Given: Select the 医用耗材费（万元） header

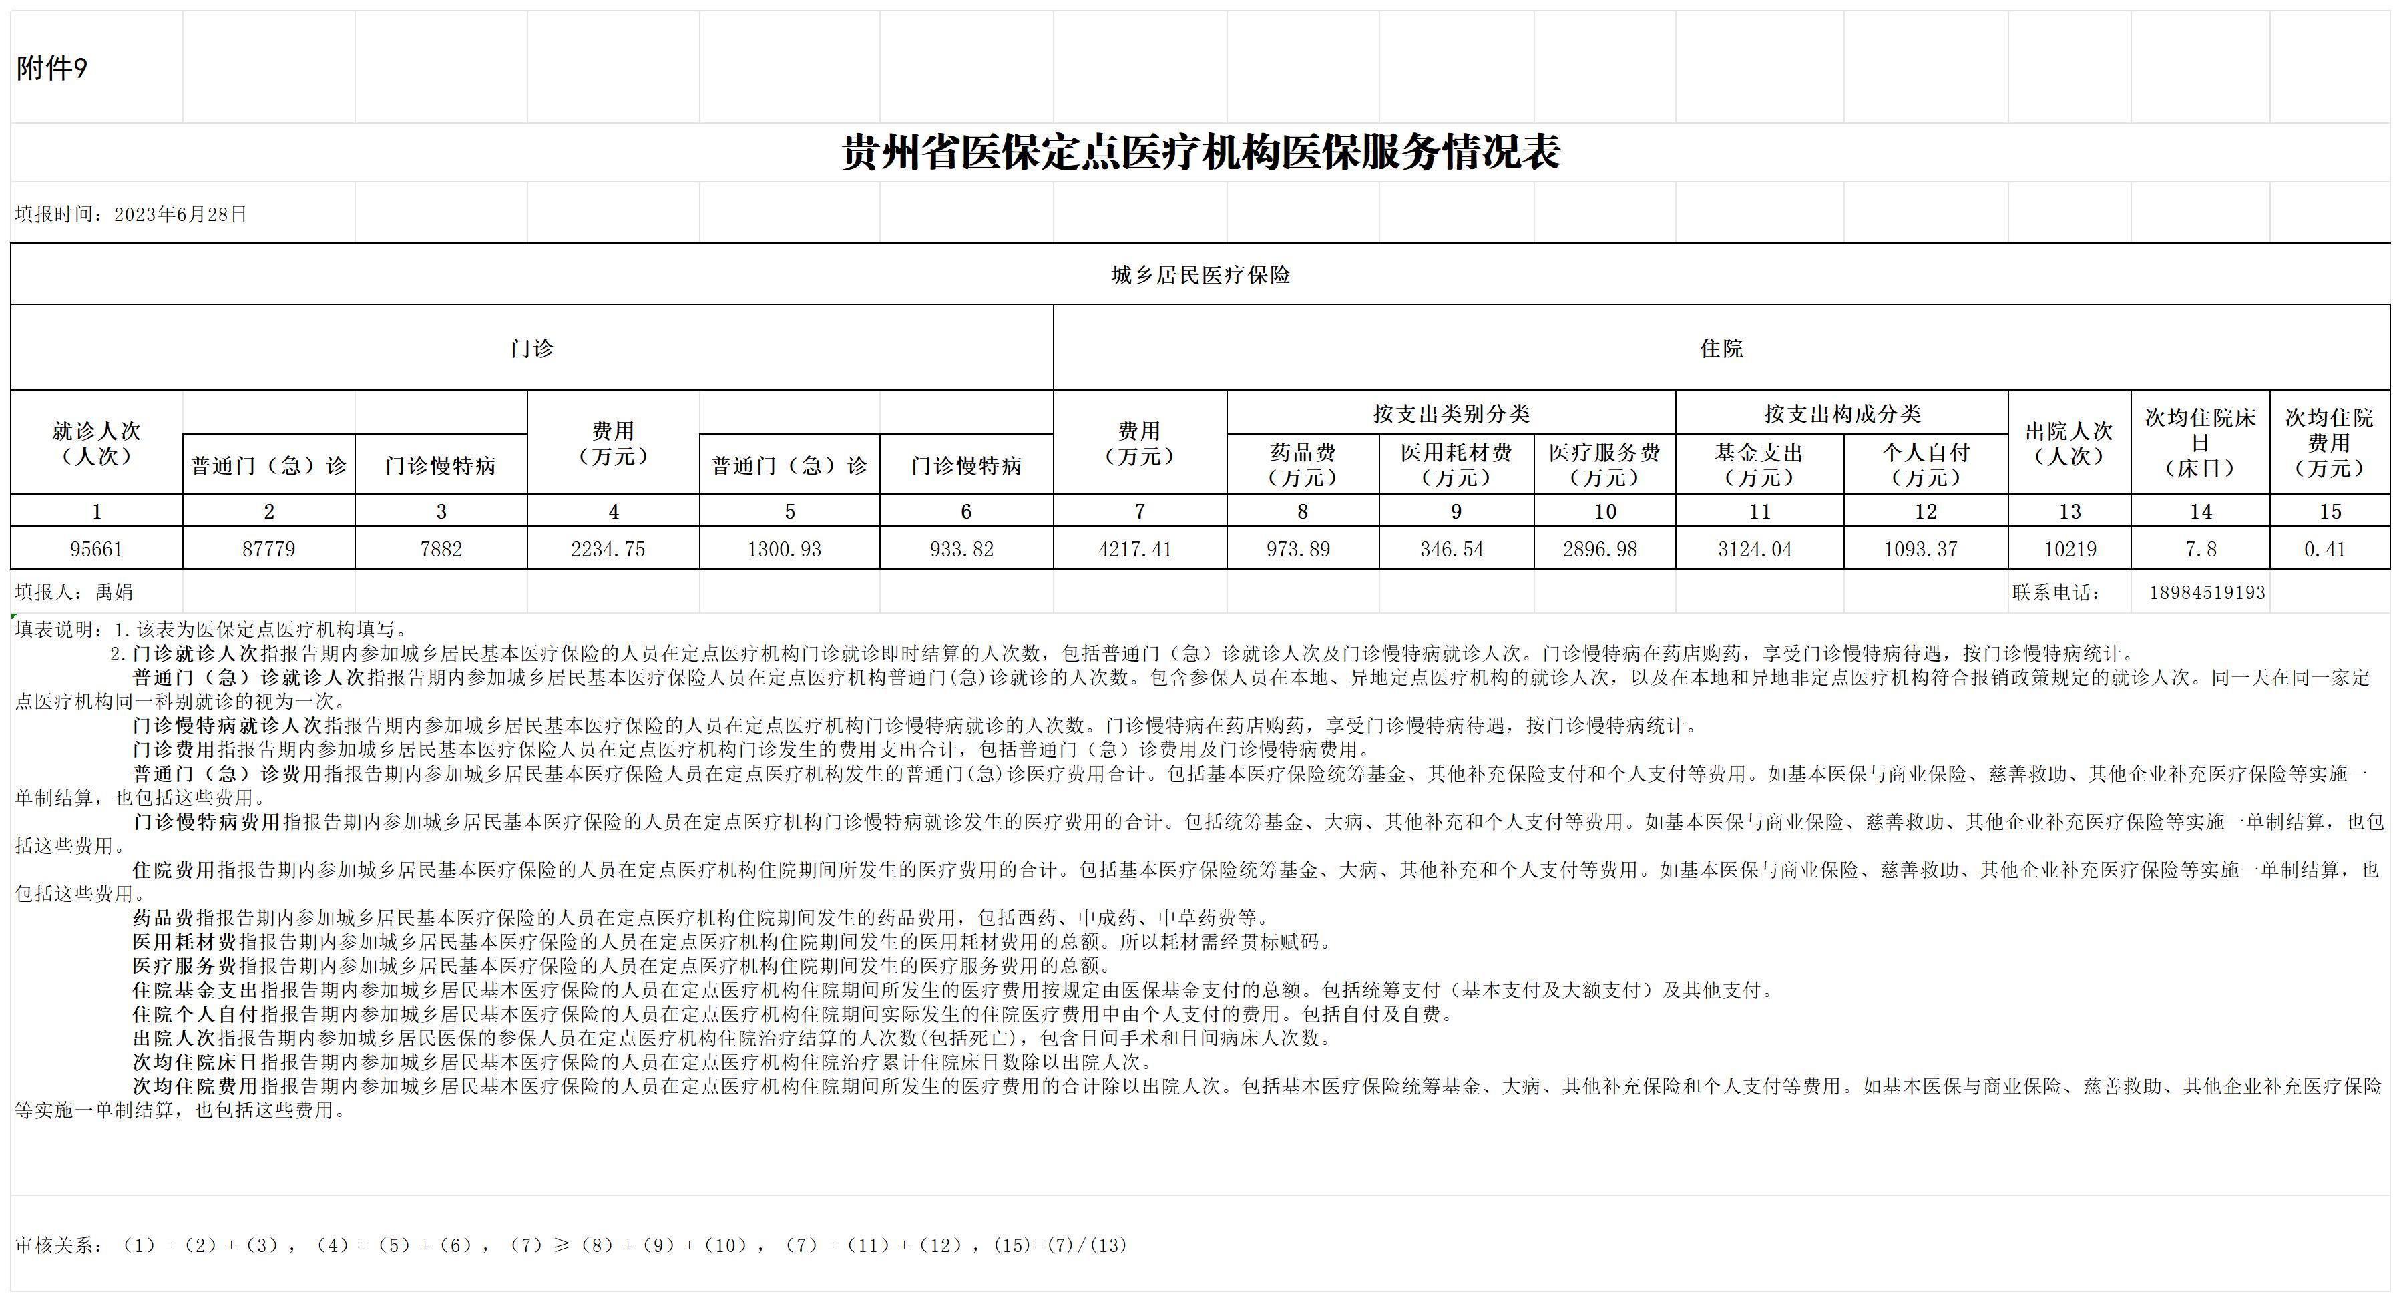Looking at the screenshot, I should coord(1456,464).
